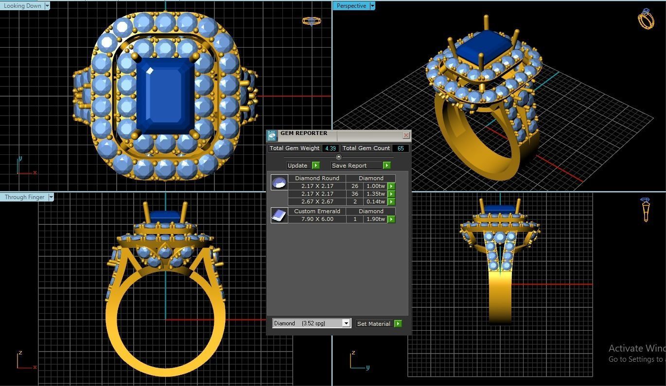Open the Perspective viewport dropdown arrow
Viewport: 666px width, 386px height.
pyautogui.click(x=372, y=6)
